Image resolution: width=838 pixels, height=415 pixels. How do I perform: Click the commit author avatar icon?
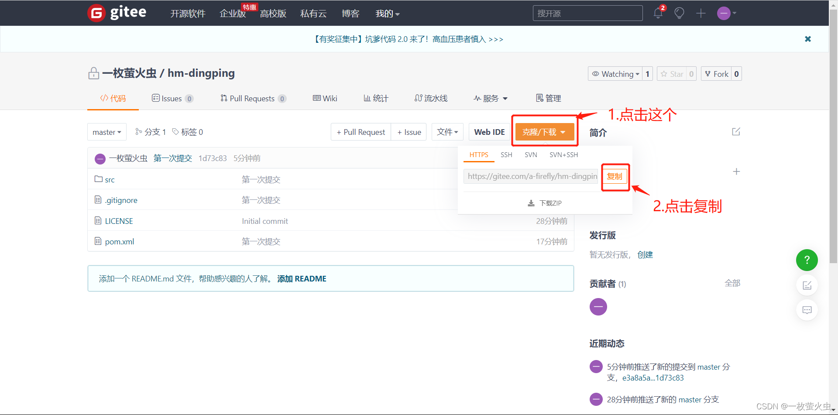click(x=100, y=158)
